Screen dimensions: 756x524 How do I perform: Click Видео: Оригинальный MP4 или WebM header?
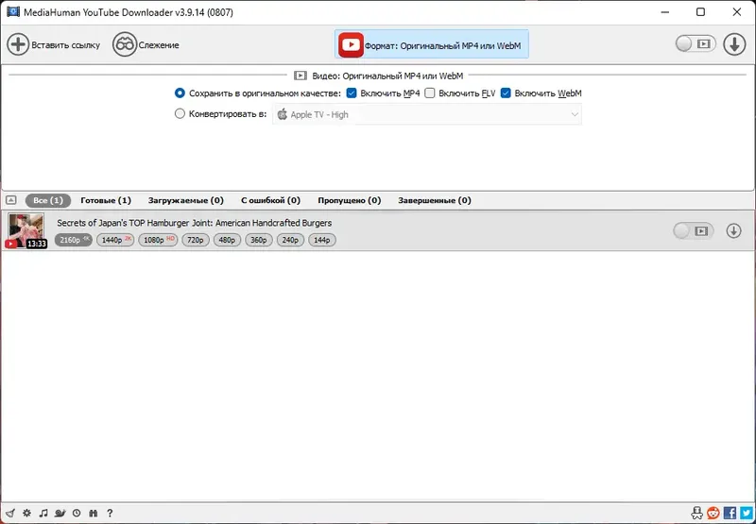pos(379,76)
